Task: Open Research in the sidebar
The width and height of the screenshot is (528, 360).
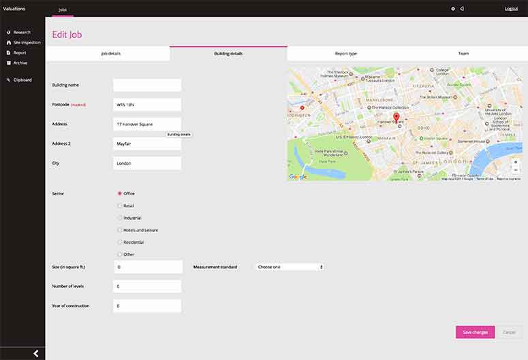Action: point(19,32)
